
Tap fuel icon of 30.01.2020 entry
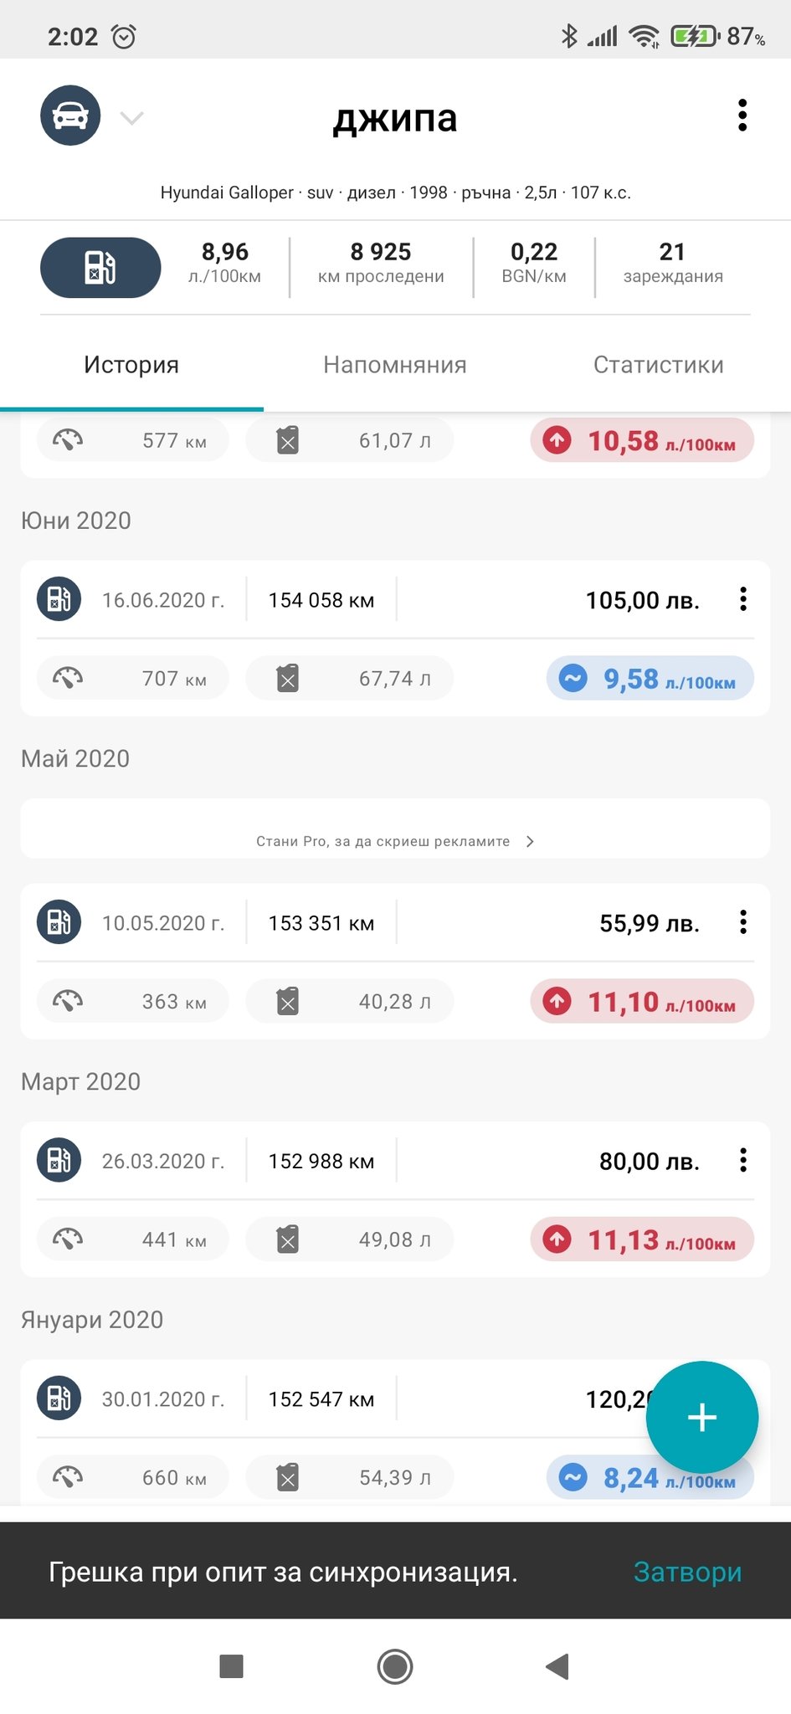pos(59,1398)
